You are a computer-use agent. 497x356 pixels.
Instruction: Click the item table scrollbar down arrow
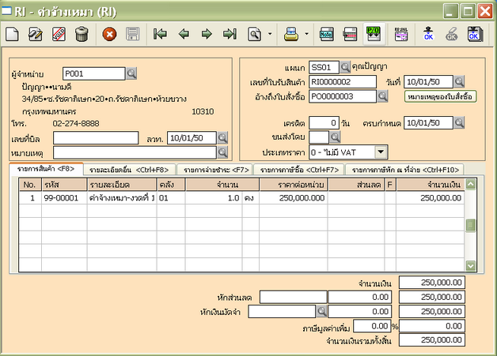470,266
